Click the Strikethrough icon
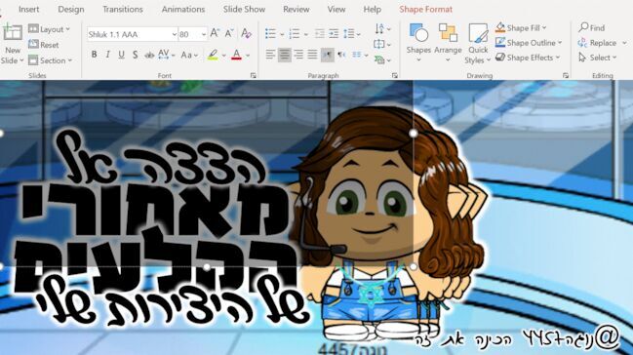The width and height of the screenshot is (633, 355). (149, 55)
